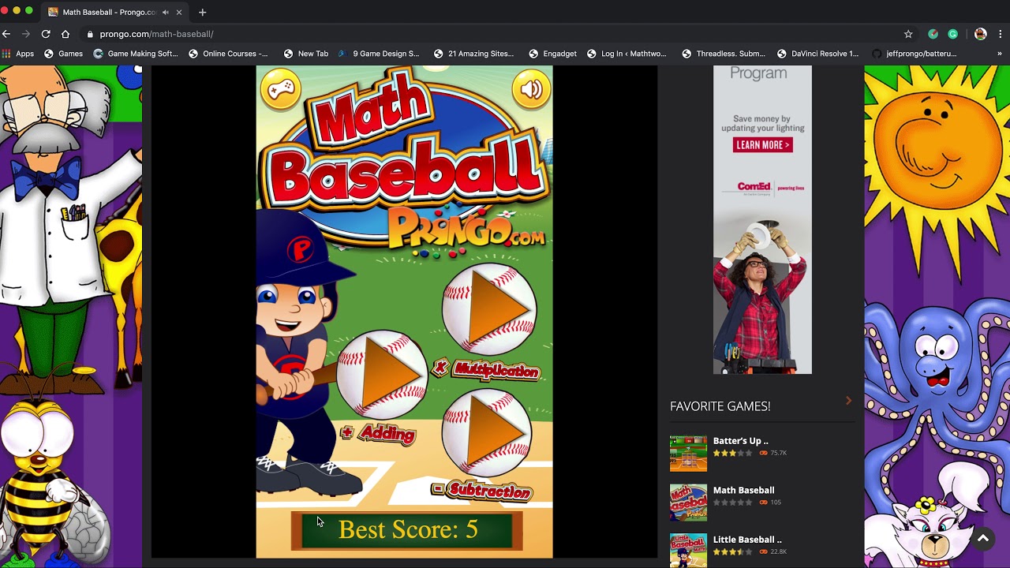The width and height of the screenshot is (1010, 568).
Task: Click the Best Score: 5 banner
Action: [407, 530]
